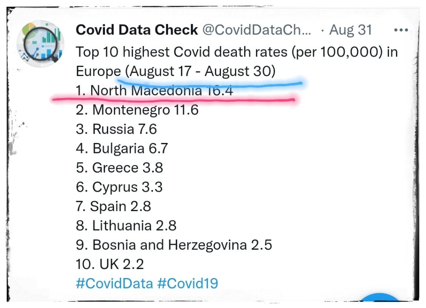Open the #CovidData hashtag
Image resolution: width=426 pixels, height=308 pixels.
pos(114,283)
